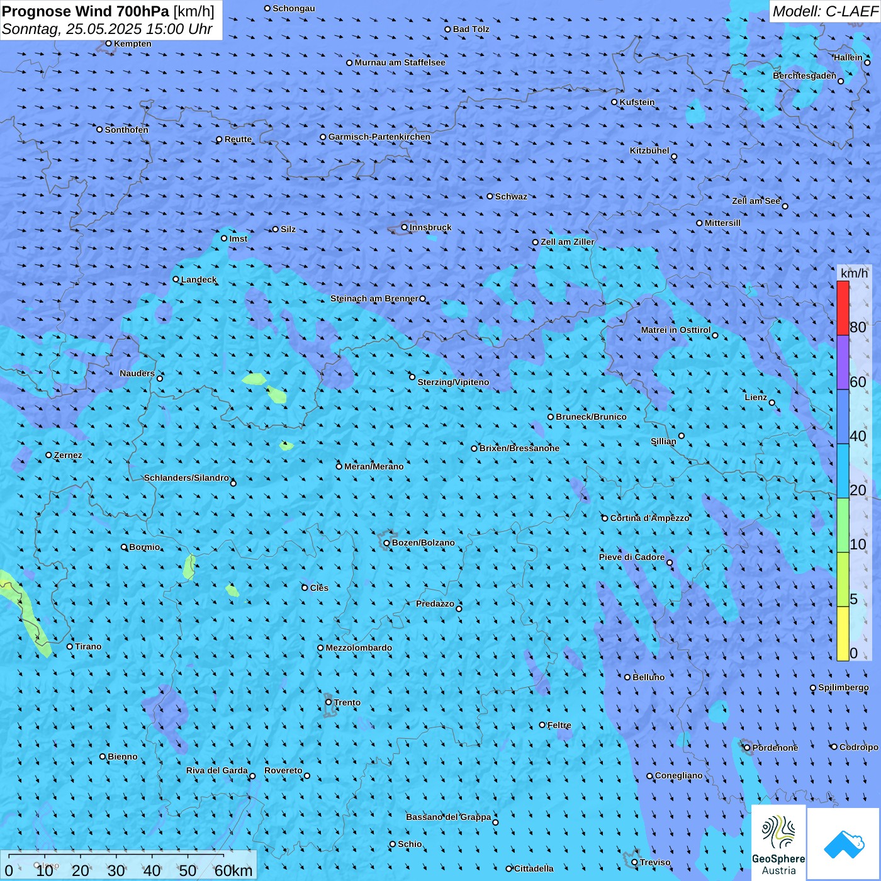Image resolution: width=881 pixels, height=881 pixels.
Task: Click the Murnau am Staffelsee label
Action: coord(400,62)
